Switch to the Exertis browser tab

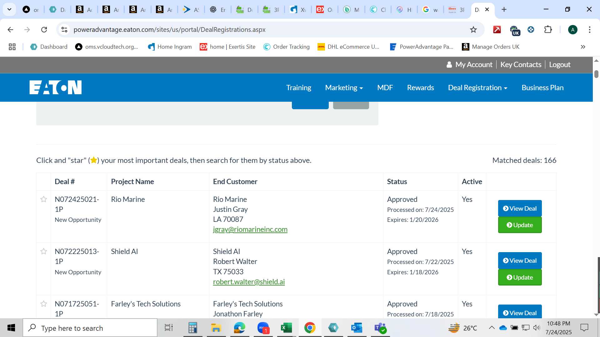pos(324,10)
